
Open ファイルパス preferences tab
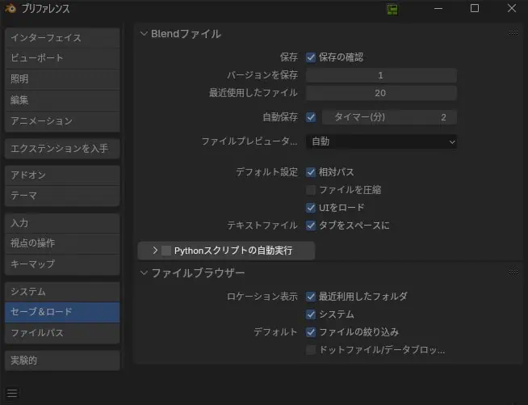tap(62, 333)
